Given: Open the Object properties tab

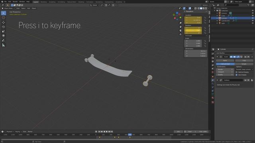Looking at the screenshot, I should coord(213,77).
